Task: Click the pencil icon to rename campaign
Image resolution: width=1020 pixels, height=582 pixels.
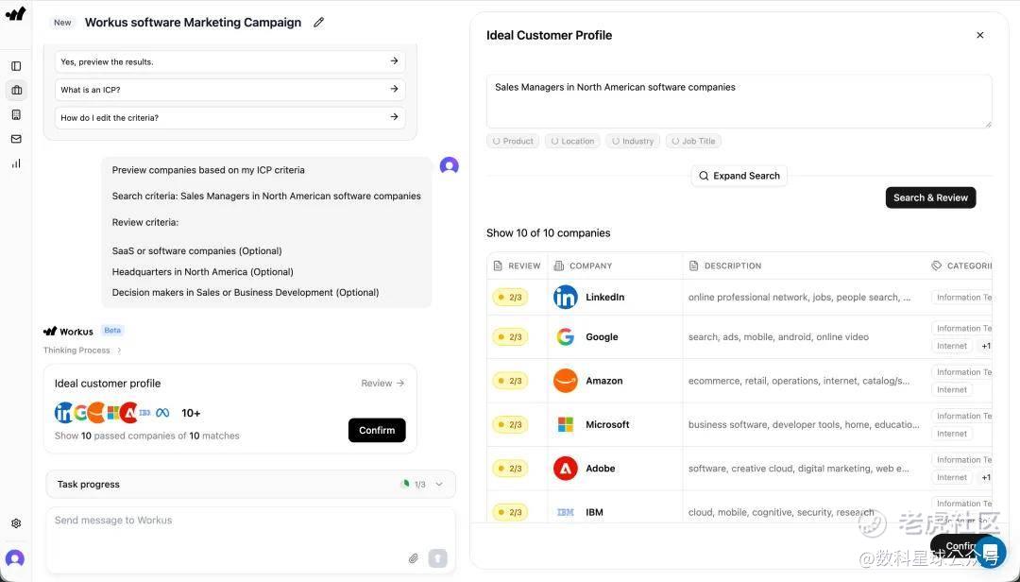Action: (318, 23)
